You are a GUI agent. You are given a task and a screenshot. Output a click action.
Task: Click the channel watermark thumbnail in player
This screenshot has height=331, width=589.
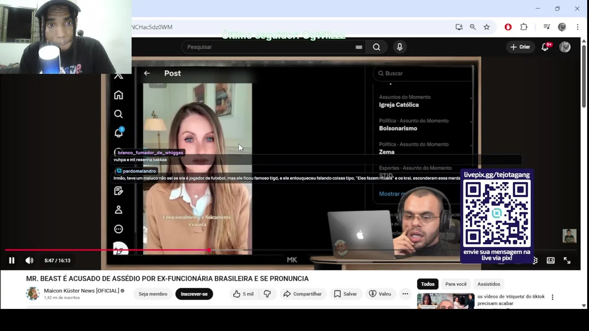pos(569,236)
